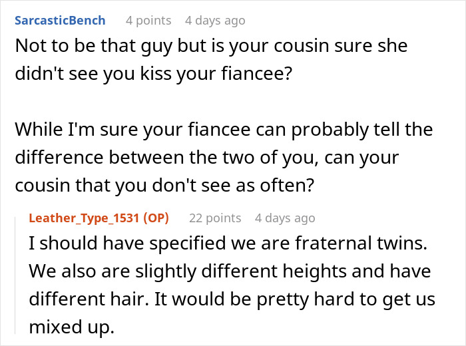Click the line starting "We also are slightly different"
This screenshot has height=346, width=466.
coord(230,271)
